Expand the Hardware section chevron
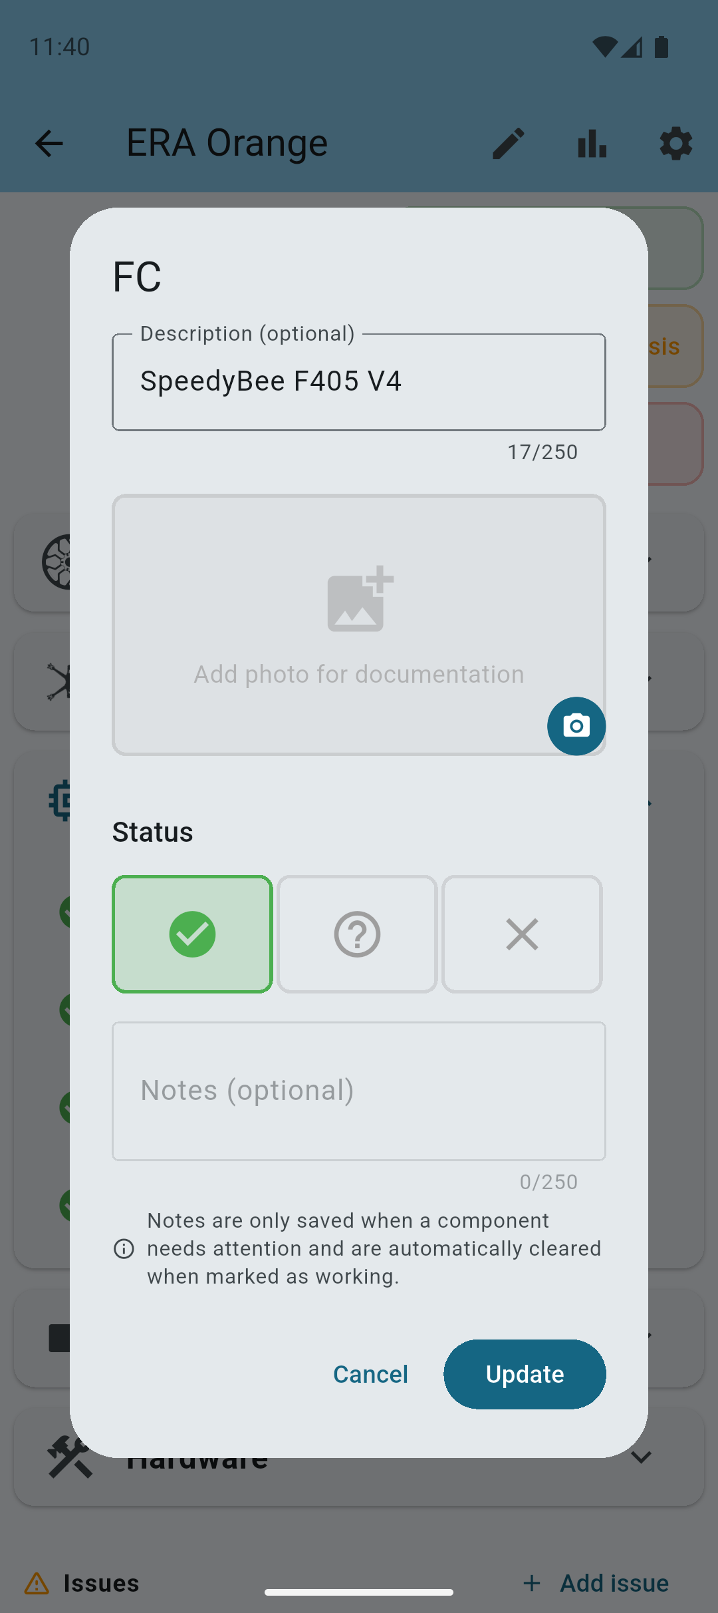 [640, 1457]
